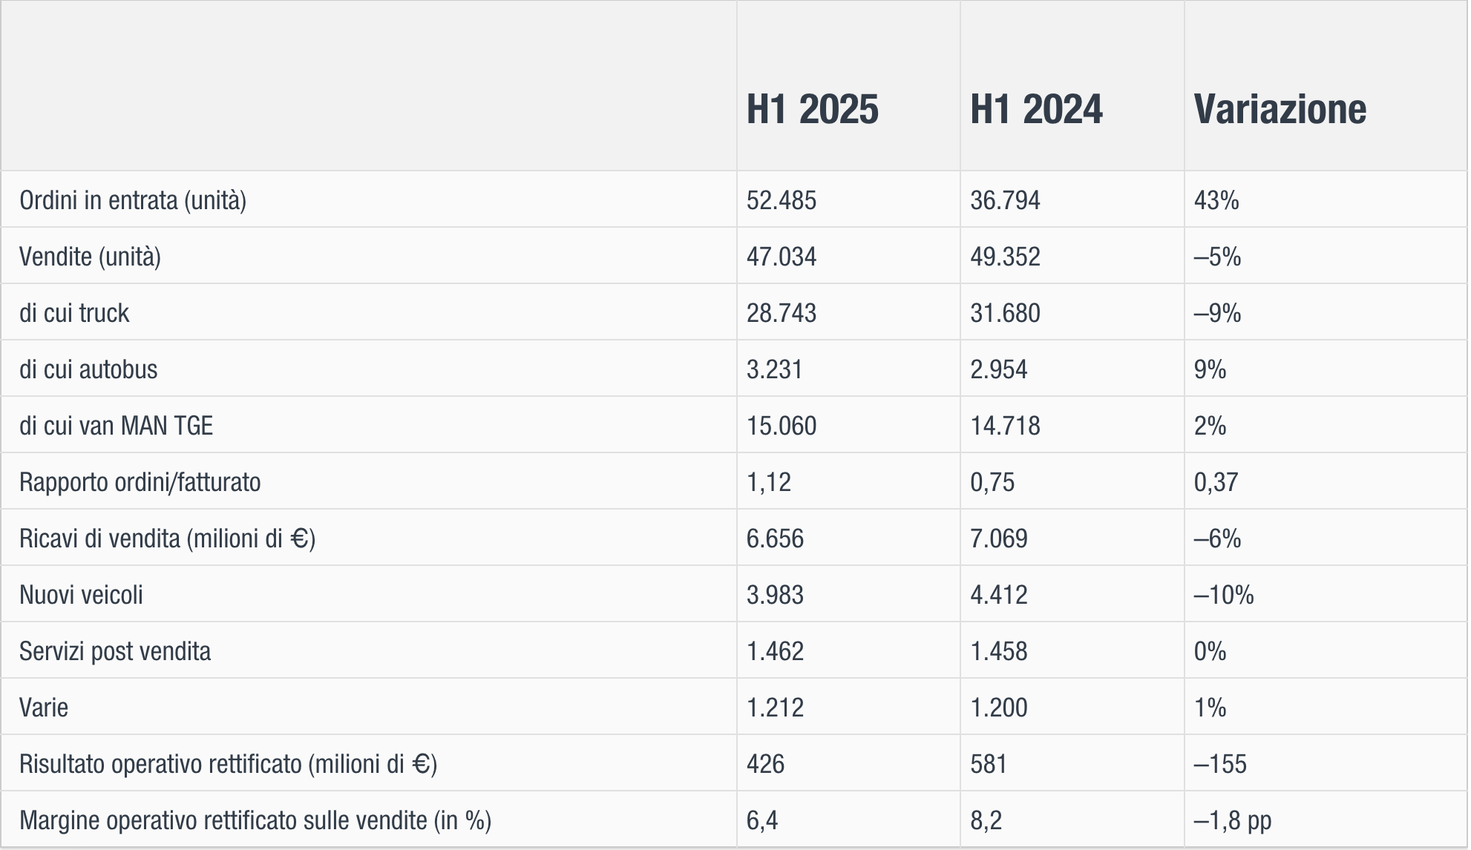Click the –10% variation value

[1223, 595]
